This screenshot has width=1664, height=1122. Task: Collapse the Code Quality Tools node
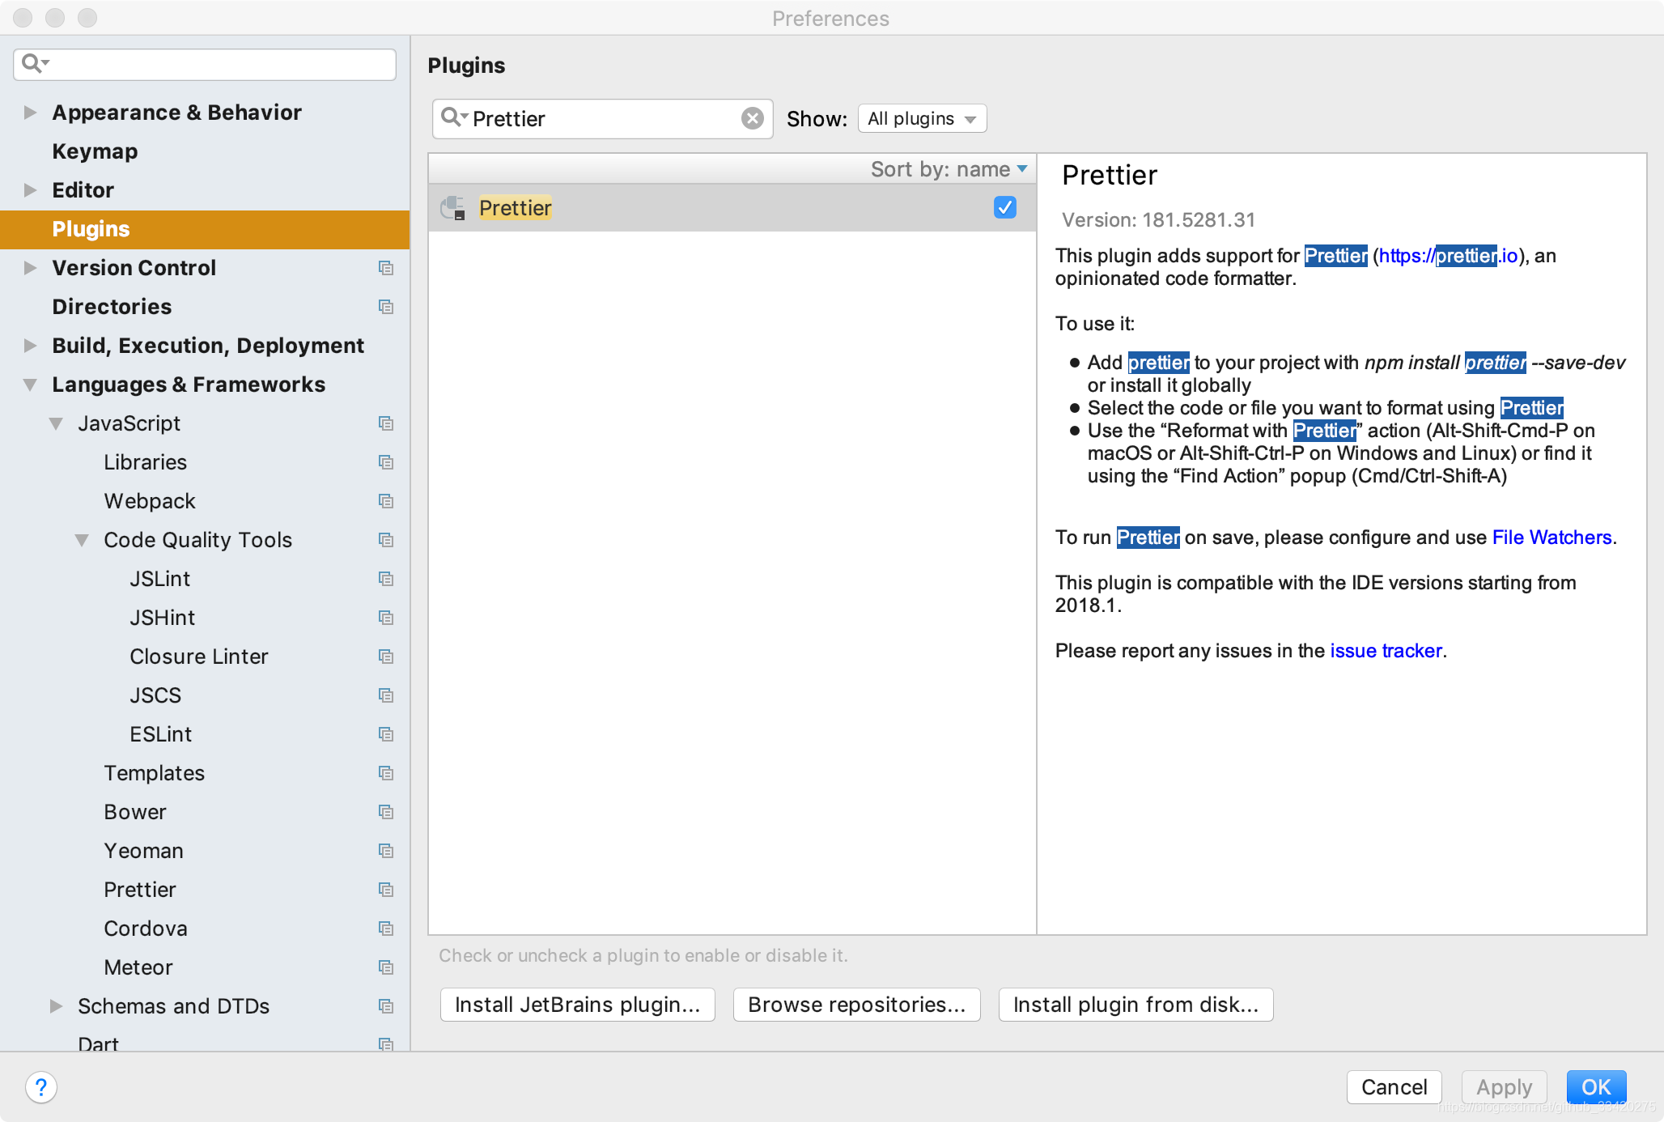click(82, 540)
